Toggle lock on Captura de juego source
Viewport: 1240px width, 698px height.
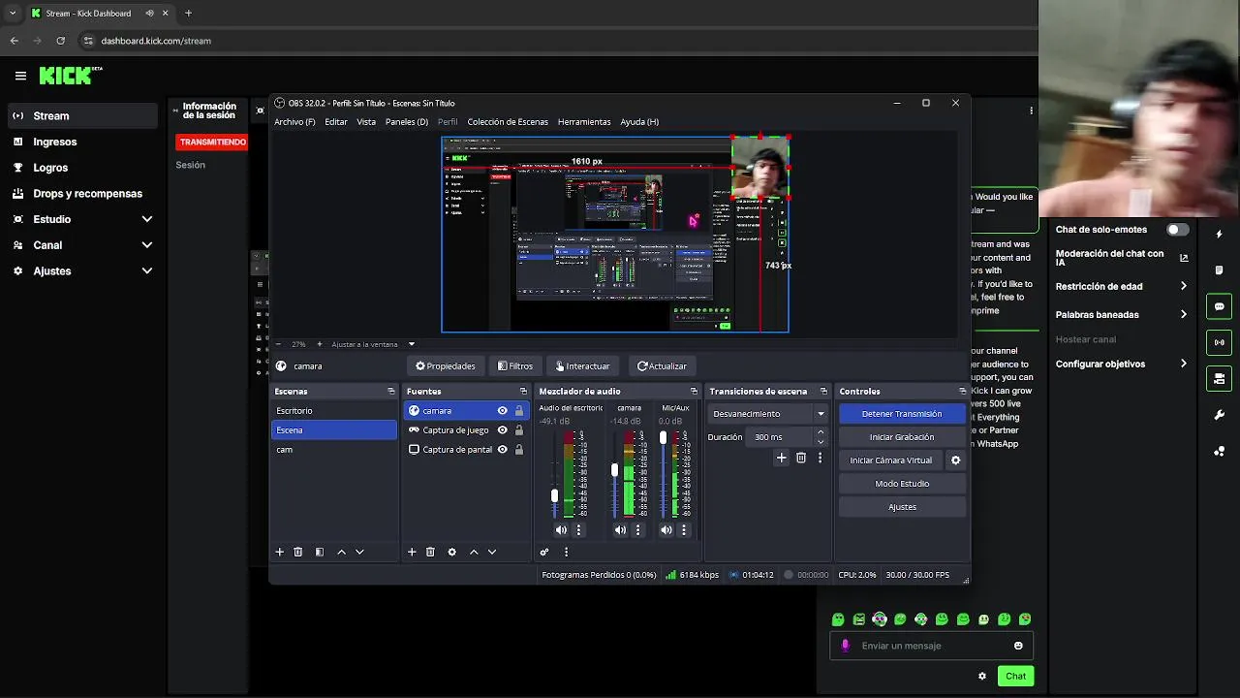pos(519,430)
